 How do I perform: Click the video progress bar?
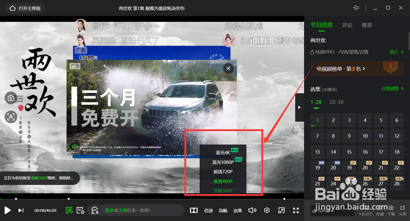tap(152, 199)
